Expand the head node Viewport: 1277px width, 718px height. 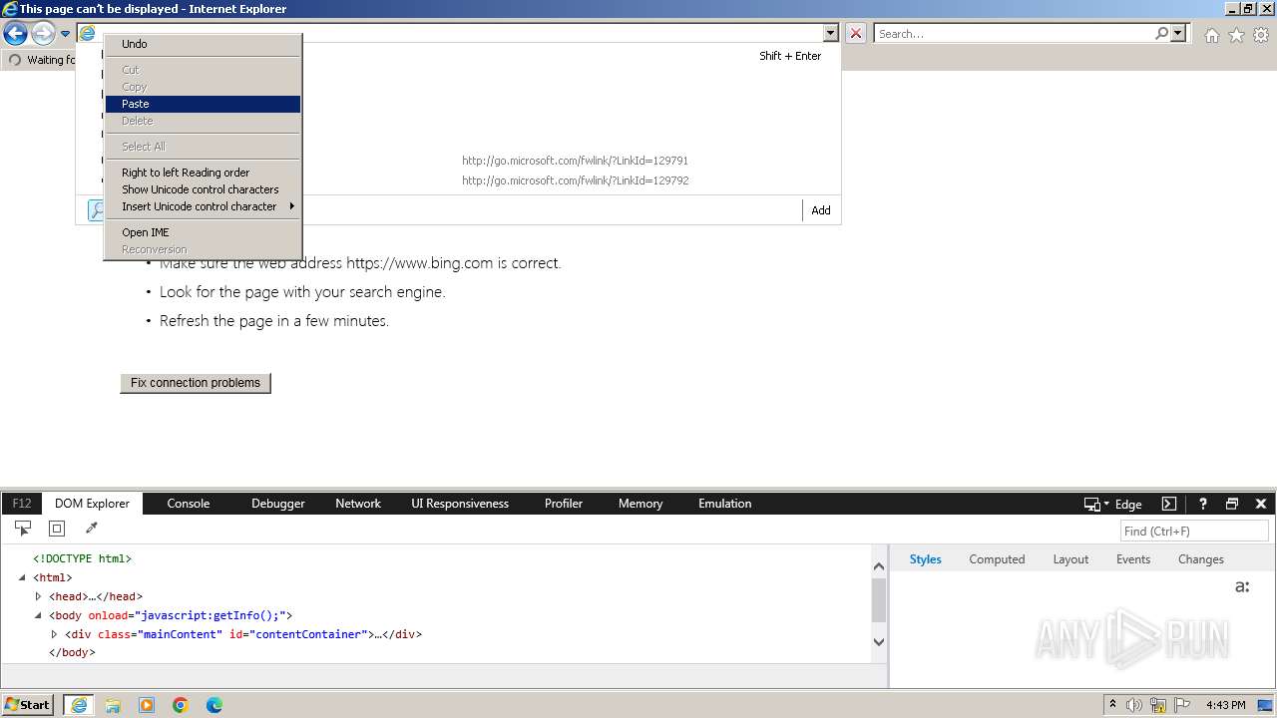[38, 596]
